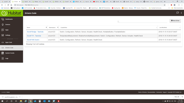The image size is (184, 103).
Task: Open Apps Code section
Action: (11, 42)
